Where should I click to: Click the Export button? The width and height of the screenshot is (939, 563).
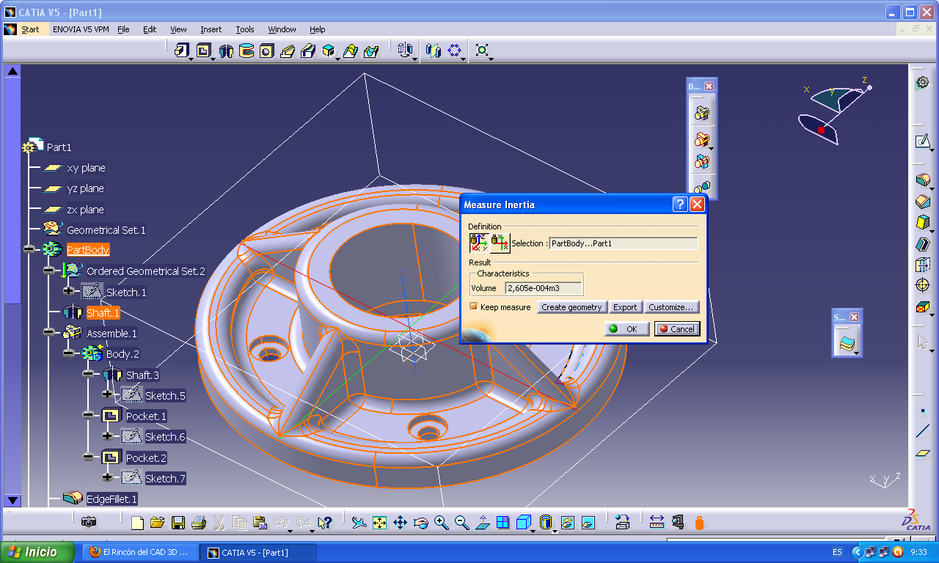pyautogui.click(x=625, y=307)
